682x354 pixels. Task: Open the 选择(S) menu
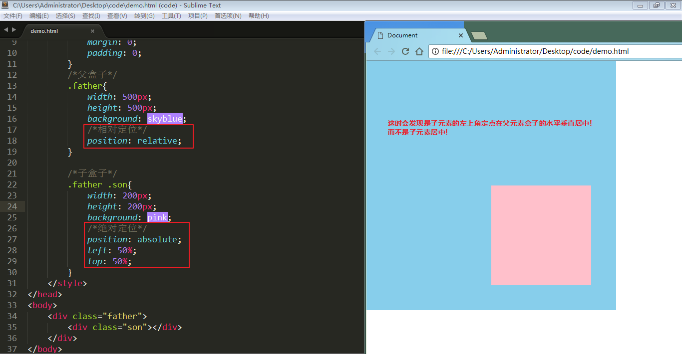click(65, 16)
